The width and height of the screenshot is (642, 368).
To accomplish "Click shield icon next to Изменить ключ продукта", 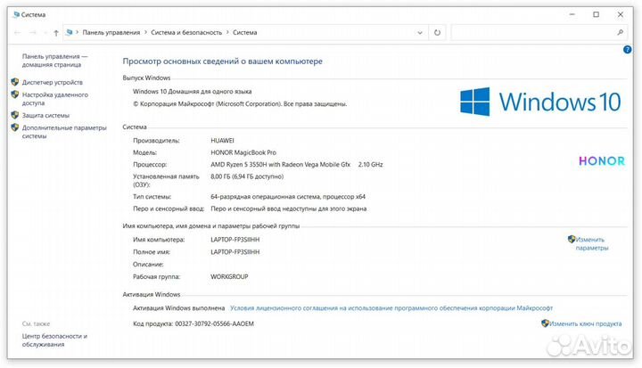I will tap(545, 323).
